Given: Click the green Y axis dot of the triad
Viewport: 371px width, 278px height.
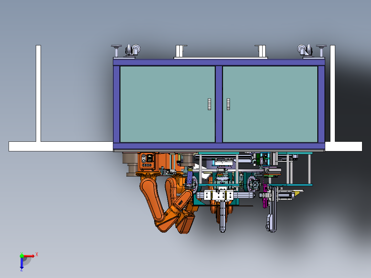Looking at the screenshot, I should (22, 256).
